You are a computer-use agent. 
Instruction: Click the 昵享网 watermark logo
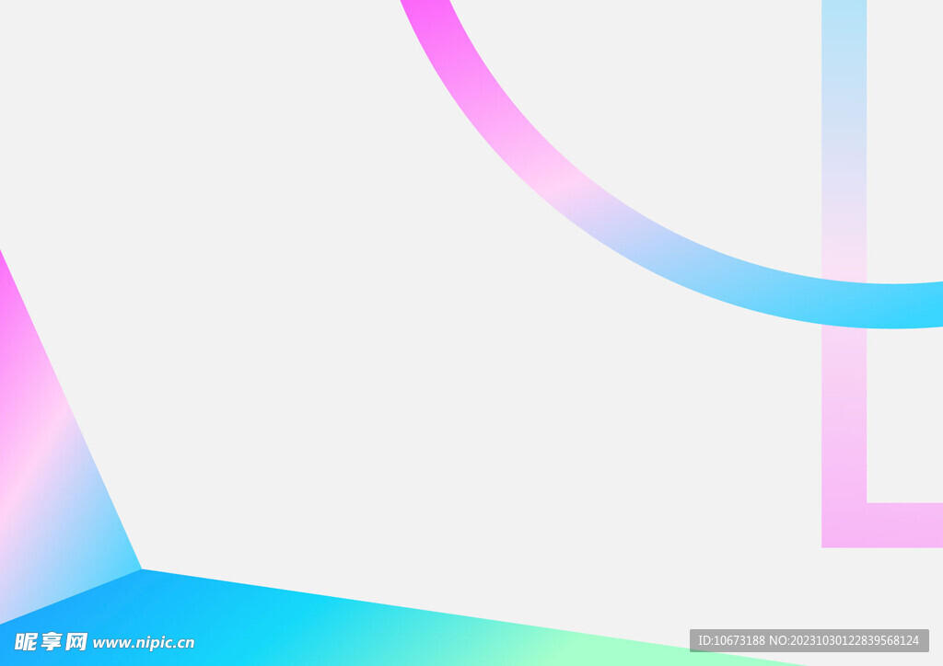[x=51, y=641]
